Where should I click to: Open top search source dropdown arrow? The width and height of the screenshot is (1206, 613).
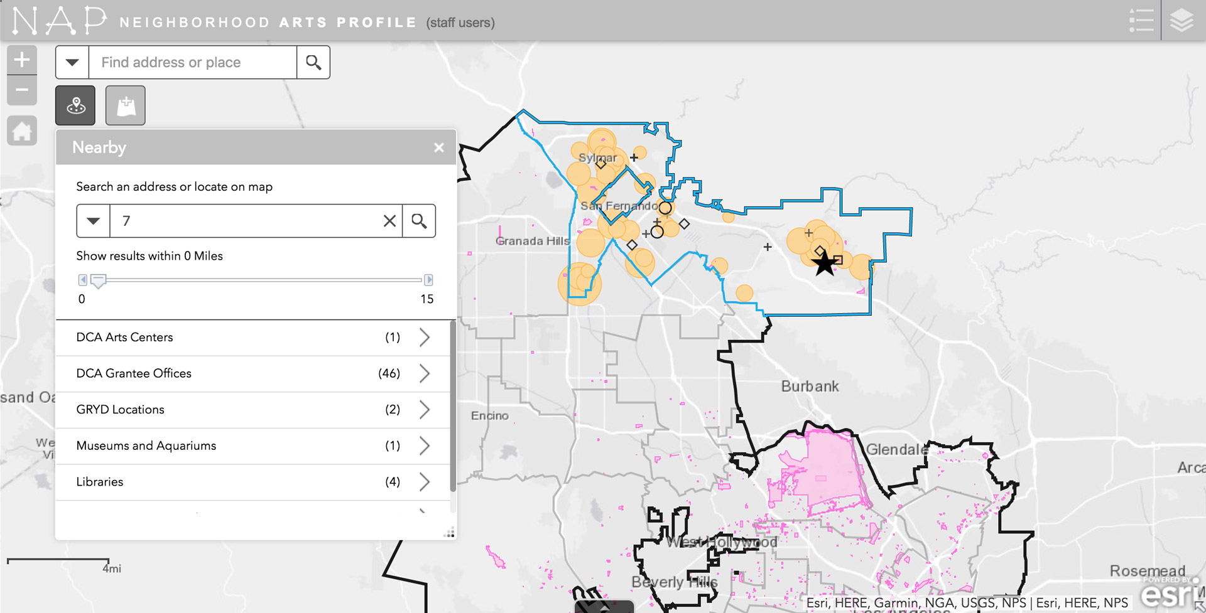(72, 62)
